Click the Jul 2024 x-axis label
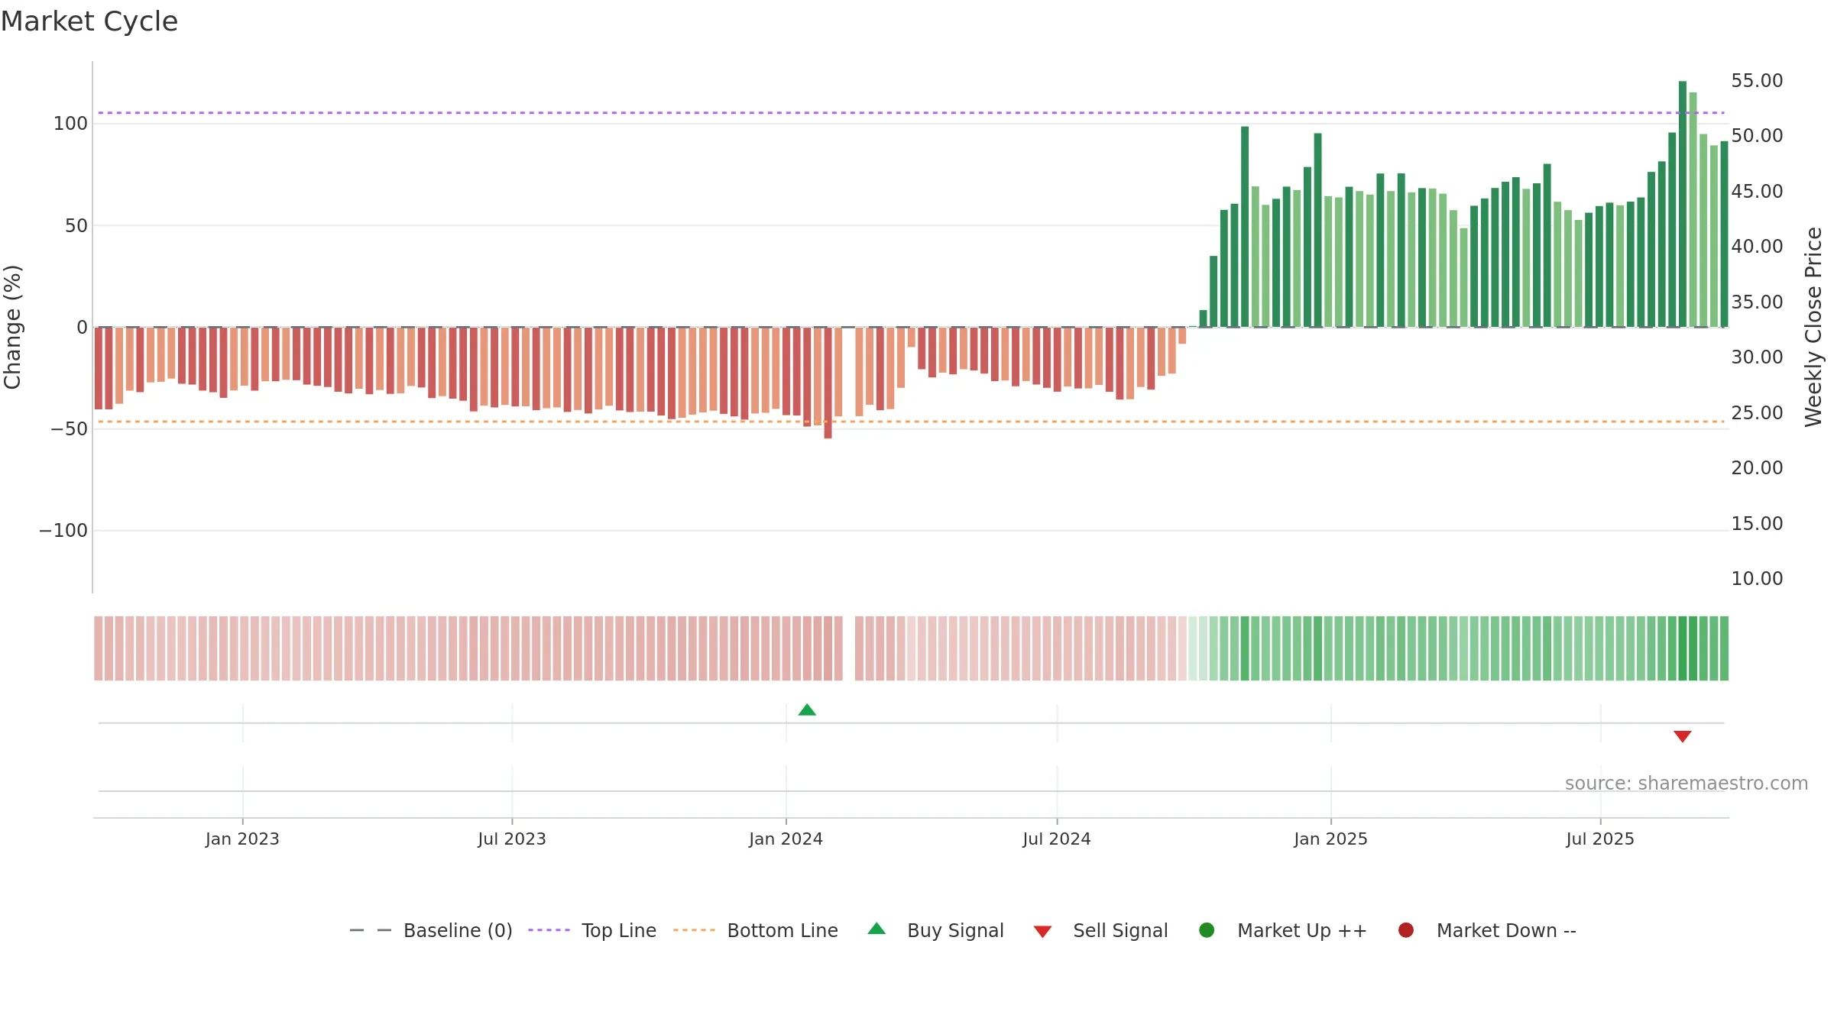Screen dimensions: 1834x1031 [1057, 839]
